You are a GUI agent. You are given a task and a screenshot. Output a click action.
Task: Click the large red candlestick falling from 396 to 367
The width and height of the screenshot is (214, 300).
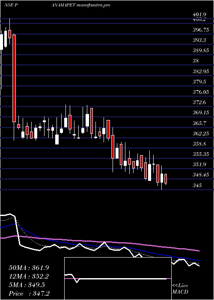pyautogui.click(x=14, y=78)
